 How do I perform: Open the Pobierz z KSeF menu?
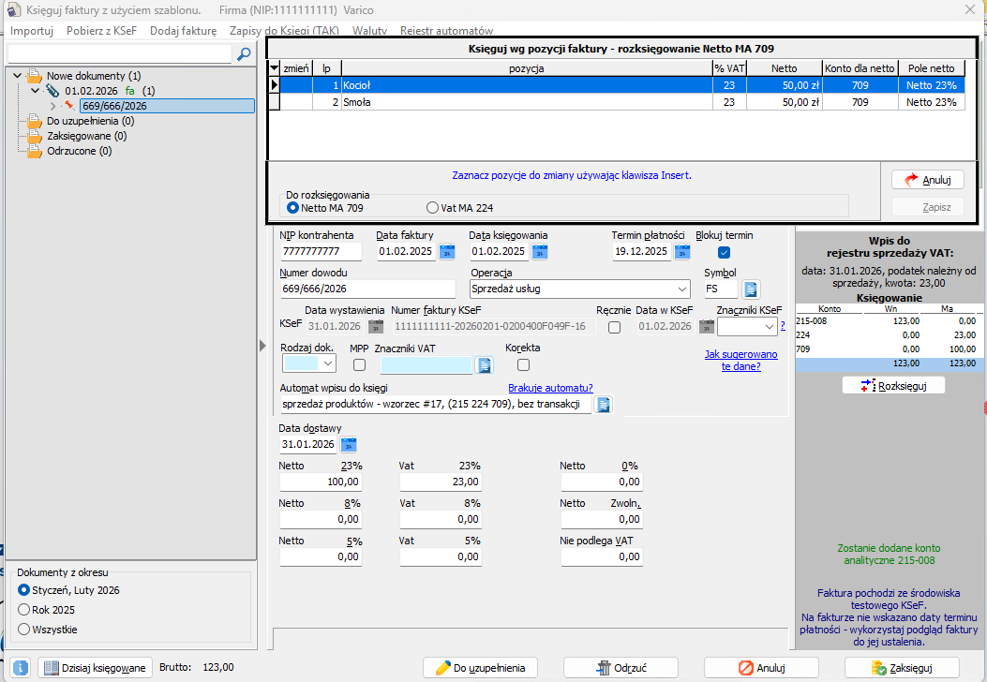[x=101, y=31]
